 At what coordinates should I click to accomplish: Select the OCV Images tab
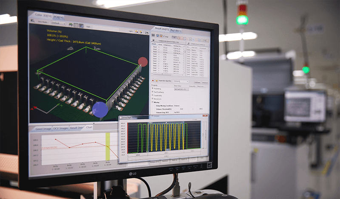(58, 128)
